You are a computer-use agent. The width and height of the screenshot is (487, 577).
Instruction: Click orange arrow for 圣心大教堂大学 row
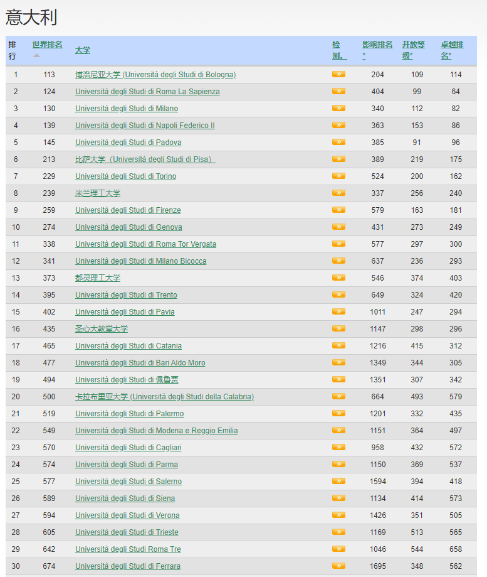coord(338,328)
